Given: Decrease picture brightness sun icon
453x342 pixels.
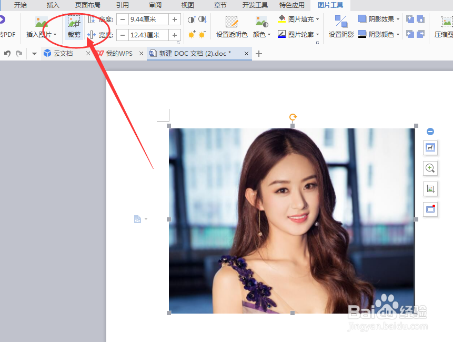Looking at the screenshot, I should [x=202, y=35].
